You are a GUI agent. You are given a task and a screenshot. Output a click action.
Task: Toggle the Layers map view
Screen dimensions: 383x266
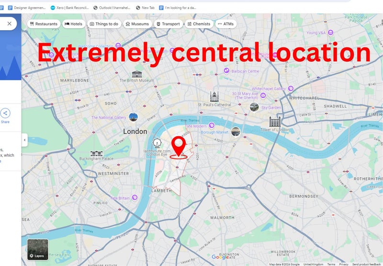(38, 250)
